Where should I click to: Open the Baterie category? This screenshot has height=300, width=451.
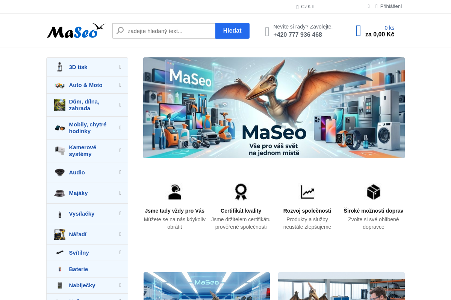[x=87, y=269]
